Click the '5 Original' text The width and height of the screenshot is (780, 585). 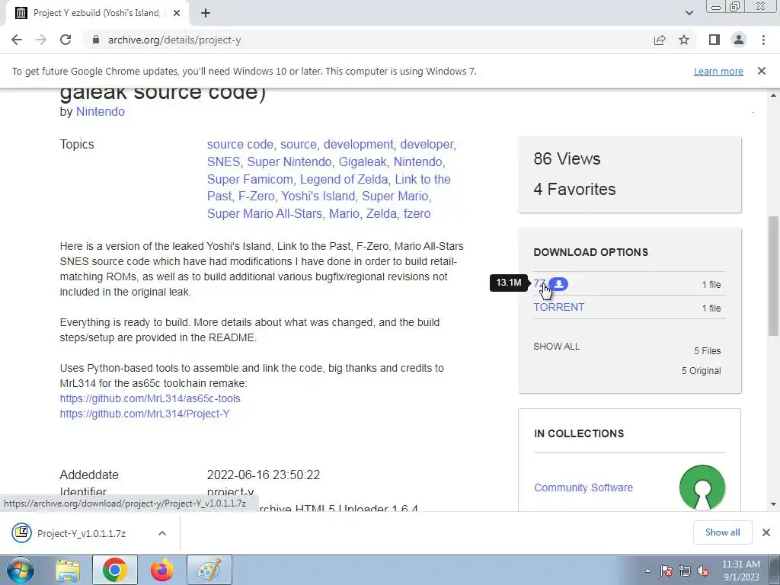pos(701,371)
